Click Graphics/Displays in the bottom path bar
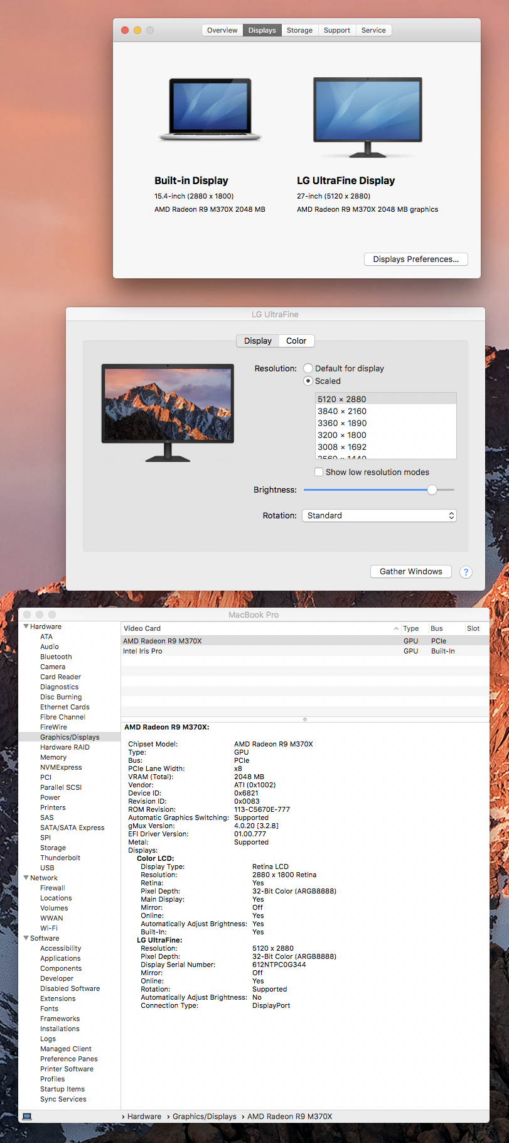Image resolution: width=509 pixels, height=1143 pixels. (x=205, y=1117)
